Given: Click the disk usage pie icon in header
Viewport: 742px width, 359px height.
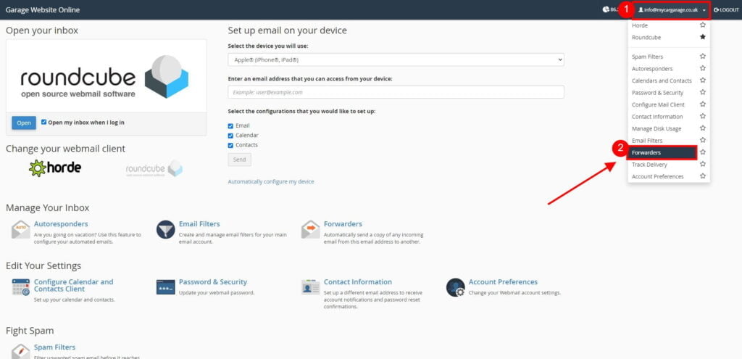Looking at the screenshot, I should tap(606, 9).
